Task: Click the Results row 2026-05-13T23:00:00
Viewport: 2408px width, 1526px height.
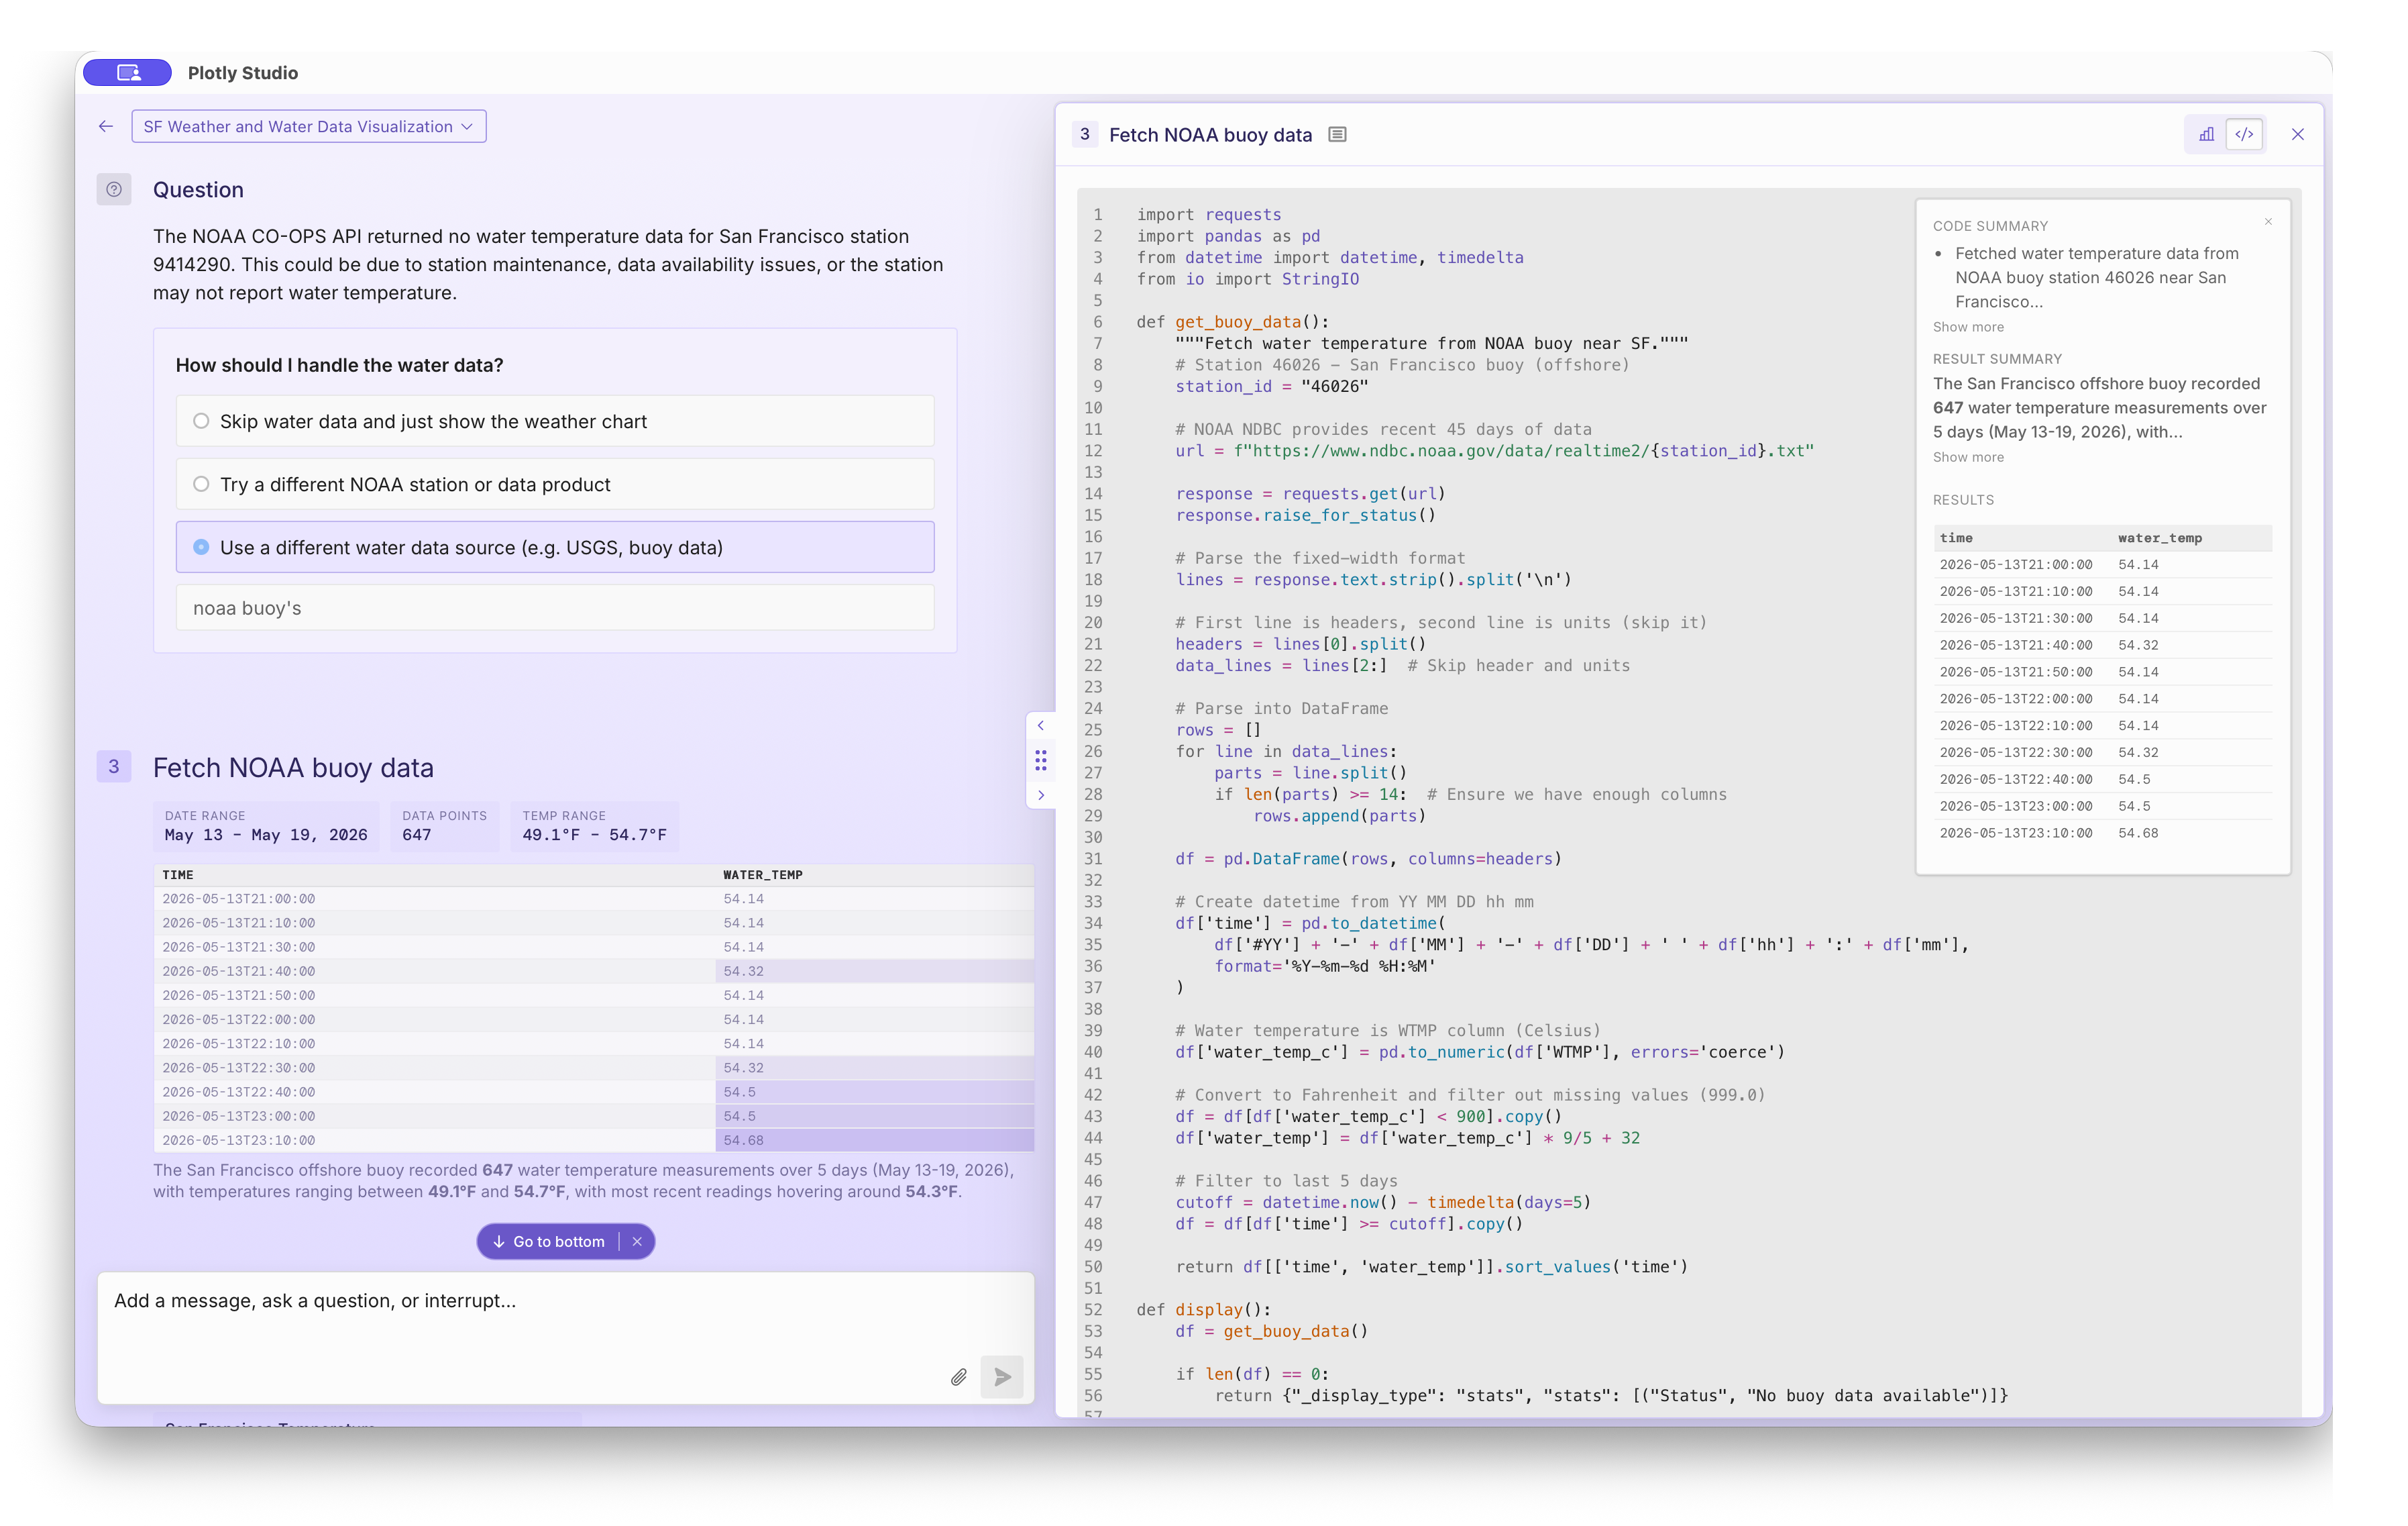Action: coord(2102,807)
